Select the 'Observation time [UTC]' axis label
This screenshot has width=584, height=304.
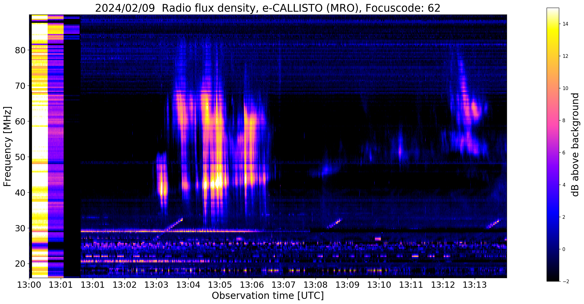pos(268,296)
